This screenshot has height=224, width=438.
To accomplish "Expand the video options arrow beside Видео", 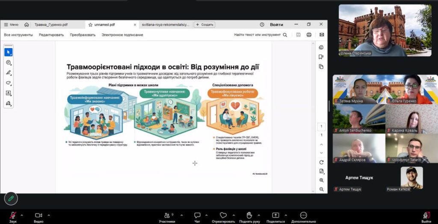I will (47, 215).
